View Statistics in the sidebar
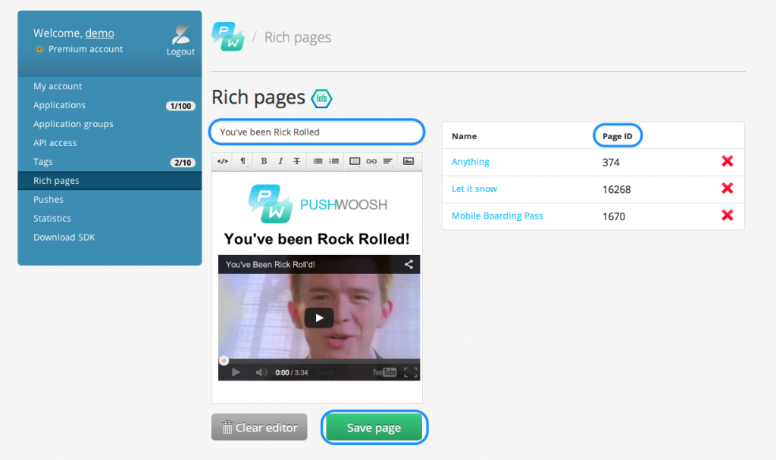 pos(52,219)
